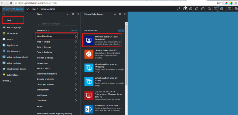Select SharePoint 2013 HA Farm app
Image resolution: width=238 pixels, height=115 pixels.
104,109
